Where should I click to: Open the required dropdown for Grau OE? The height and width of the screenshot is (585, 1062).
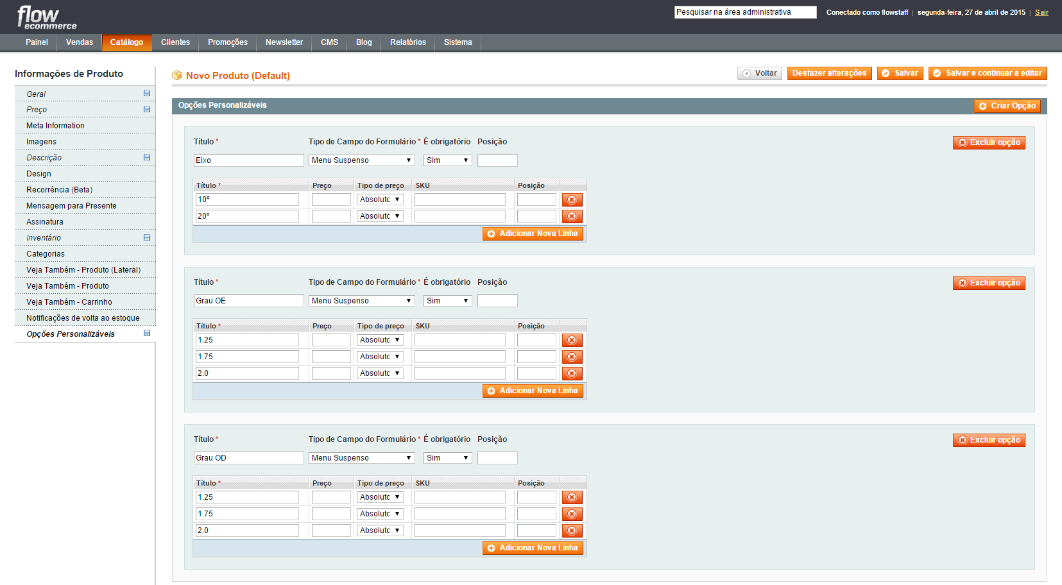[448, 301]
